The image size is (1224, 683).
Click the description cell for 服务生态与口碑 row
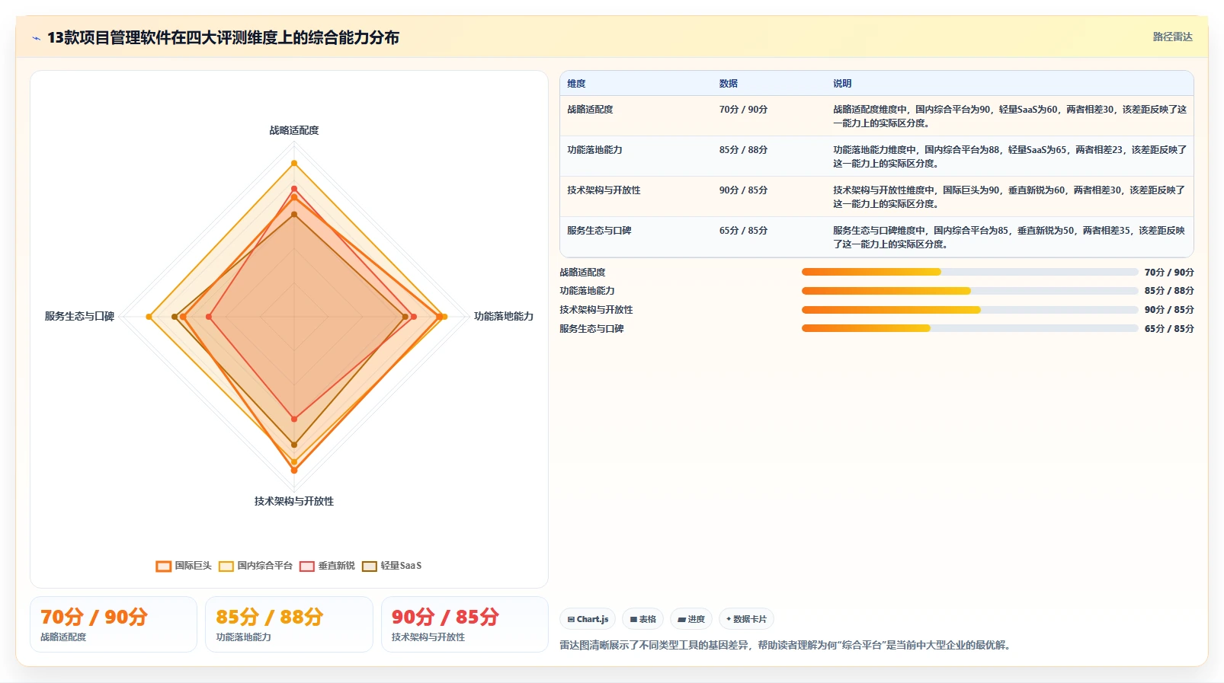click(1010, 237)
